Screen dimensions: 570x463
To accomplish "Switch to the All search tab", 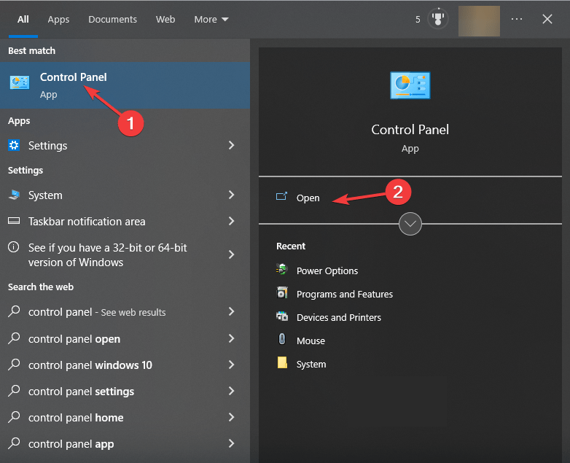I will [x=23, y=19].
